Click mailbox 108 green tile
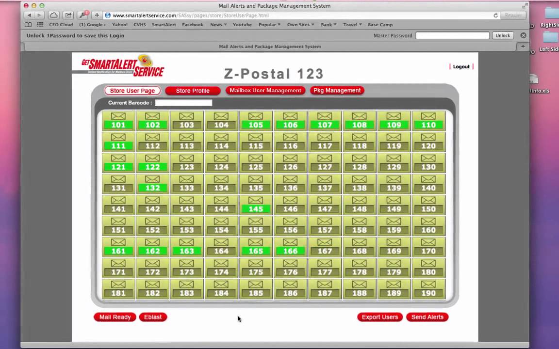 coord(360,121)
